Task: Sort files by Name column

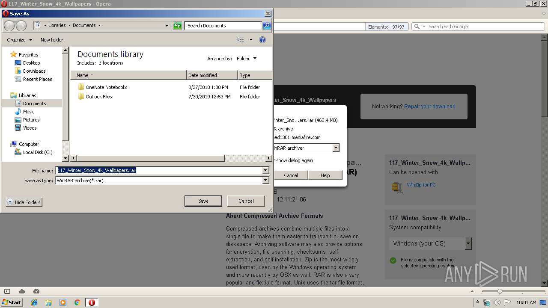Action: point(128,75)
